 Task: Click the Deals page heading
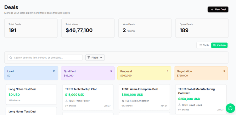tap(11, 7)
